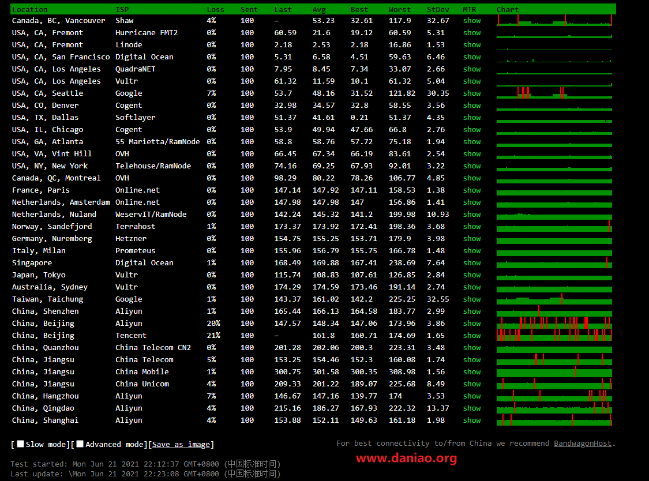Show MTR for Jiangsu China Mobile row

click(x=472, y=372)
